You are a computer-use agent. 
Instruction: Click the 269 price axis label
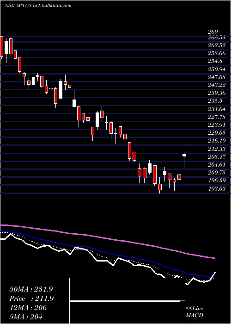point(213,32)
